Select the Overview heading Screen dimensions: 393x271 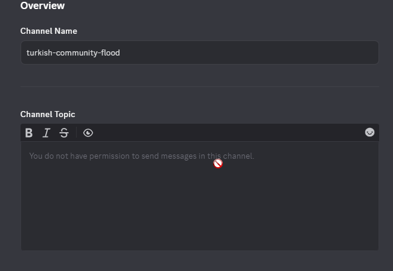click(42, 5)
